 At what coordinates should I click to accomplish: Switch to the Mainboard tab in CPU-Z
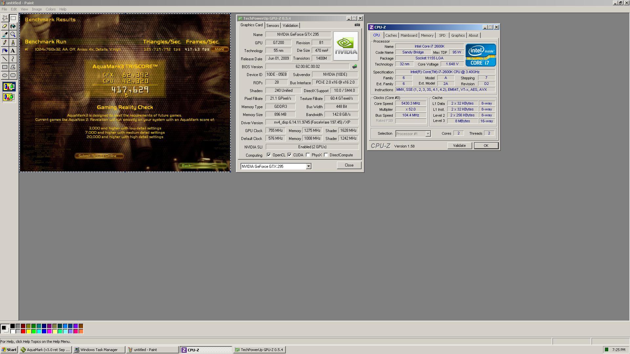[409, 35]
